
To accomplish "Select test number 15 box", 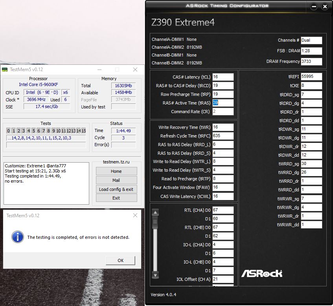I will tap(84, 131).
